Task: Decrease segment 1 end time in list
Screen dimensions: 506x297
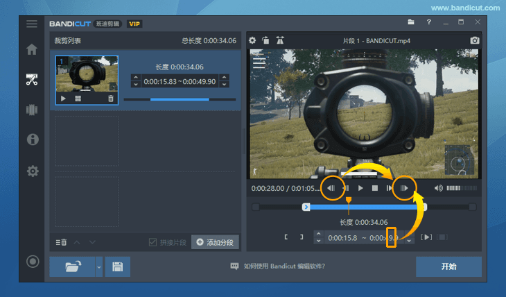Action: coord(224,85)
